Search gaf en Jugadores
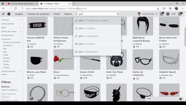Screen dimensions: 186x105 tap(97, 36)
